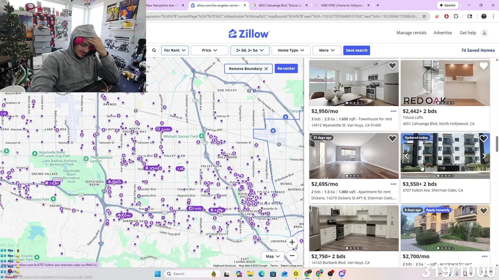
Task: Click the listings vertical scrollbar
Action: pos(497,145)
